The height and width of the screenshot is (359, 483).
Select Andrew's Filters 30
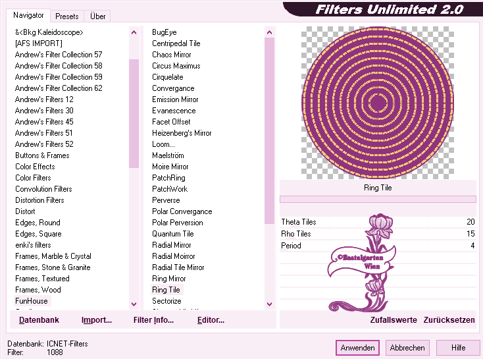click(x=44, y=111)
